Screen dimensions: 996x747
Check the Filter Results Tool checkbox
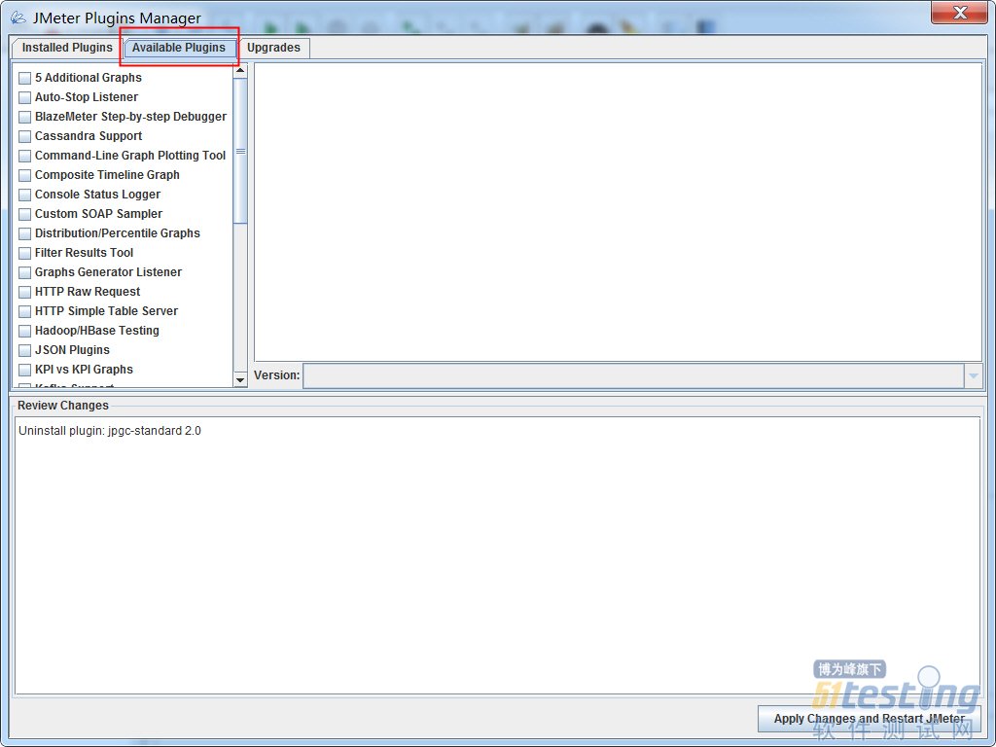[24, 253]
